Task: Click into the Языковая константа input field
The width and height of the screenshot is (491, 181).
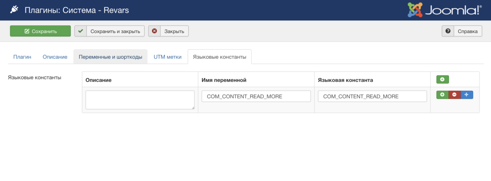Action: tap(372, 97)
